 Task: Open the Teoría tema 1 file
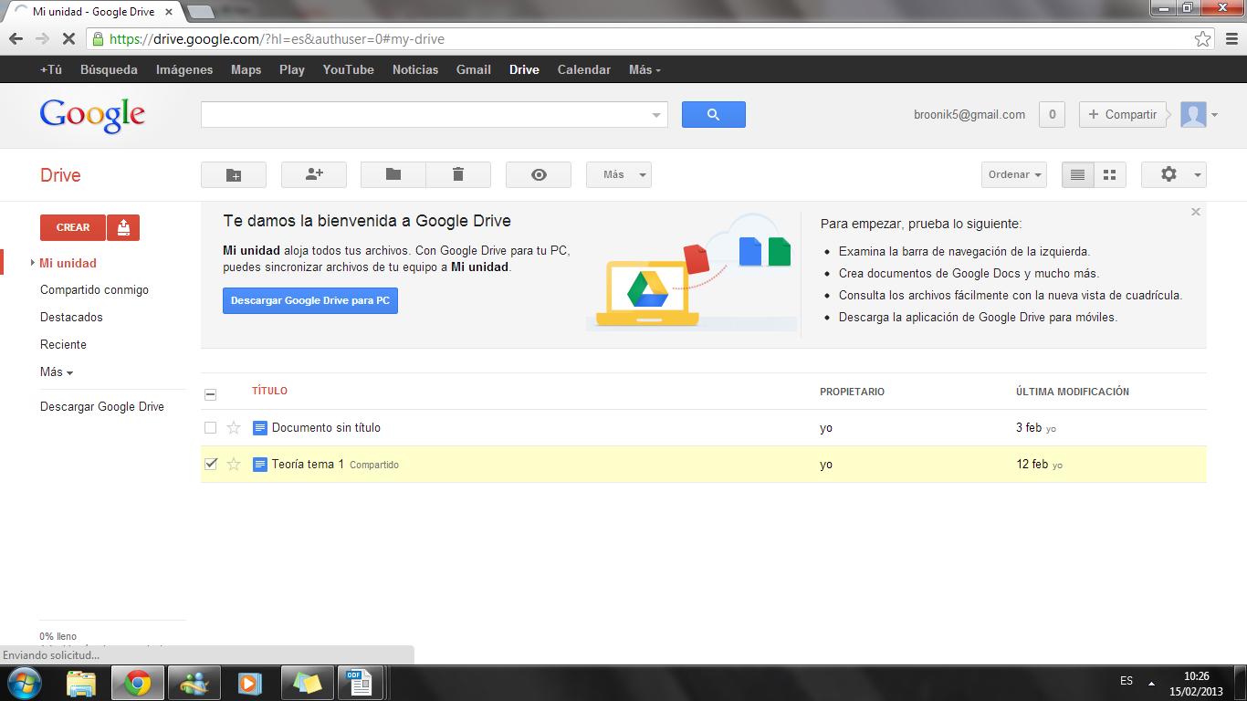click(308, 464)
